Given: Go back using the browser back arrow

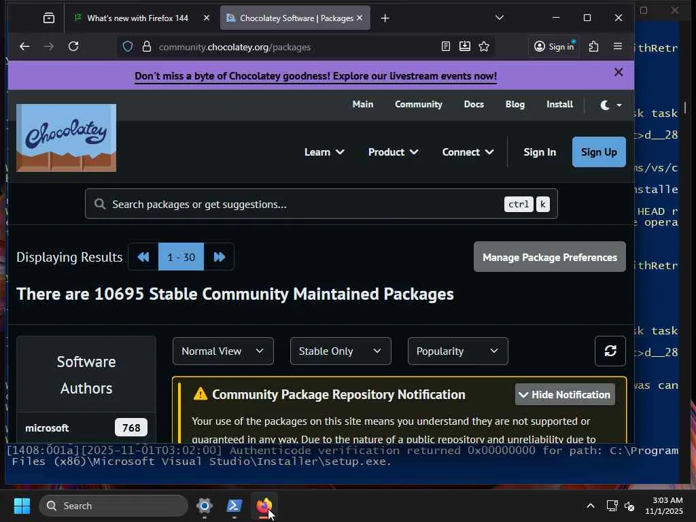Looking at the screenshot, I should [x=24, y=47].
